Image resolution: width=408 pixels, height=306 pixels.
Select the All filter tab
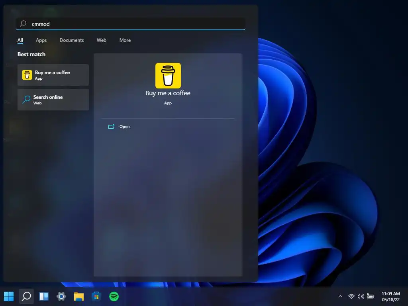pyautogui.click(x=20, y=40)
